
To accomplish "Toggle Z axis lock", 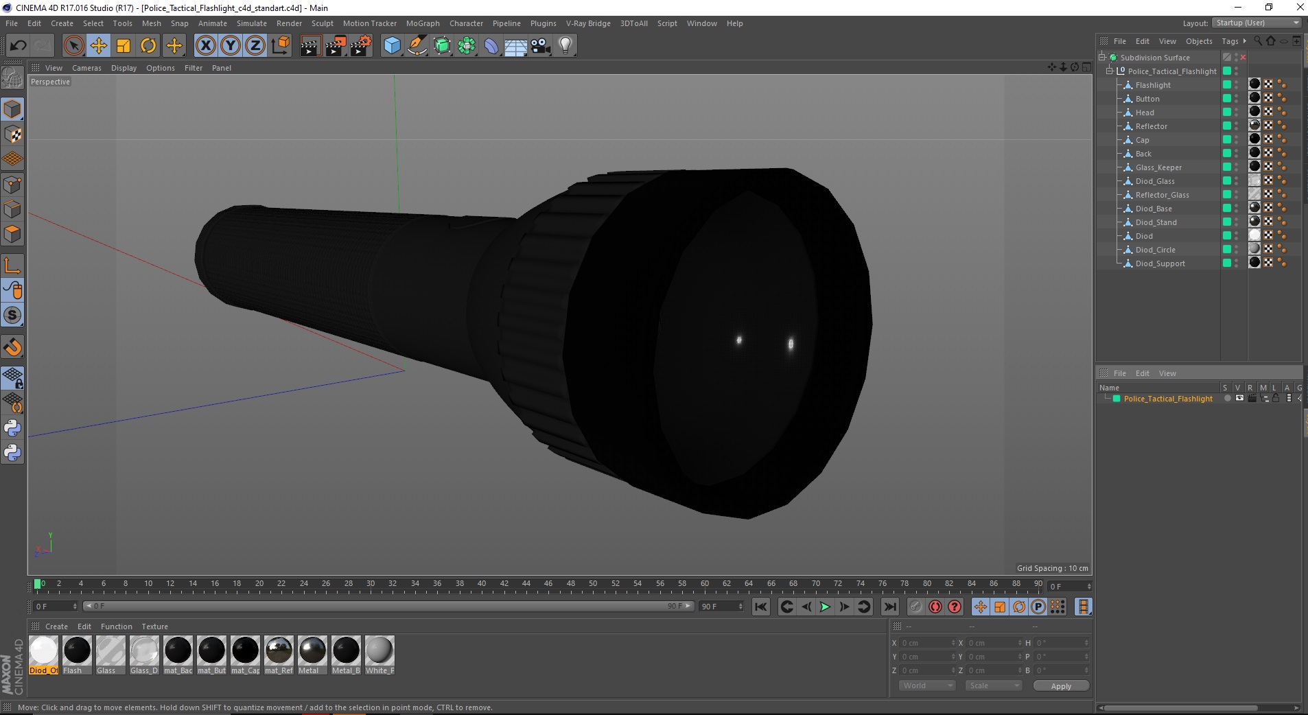I will (255, 46).
